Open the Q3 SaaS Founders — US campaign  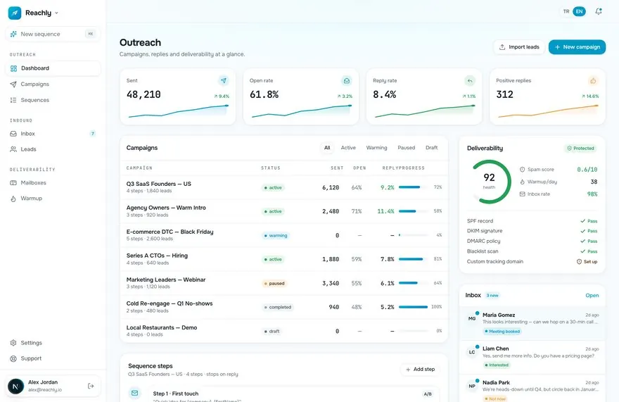(x=284, y=187)
